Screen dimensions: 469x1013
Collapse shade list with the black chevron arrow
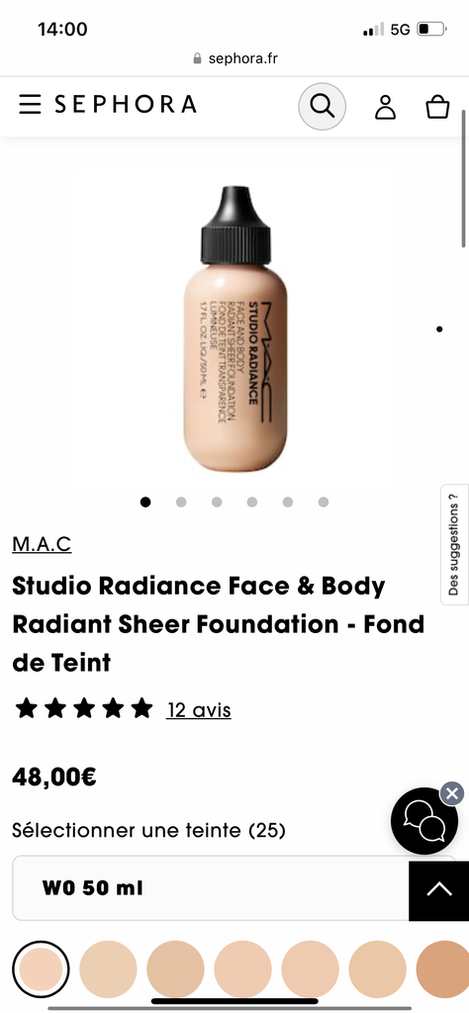[x=439, y=889]
